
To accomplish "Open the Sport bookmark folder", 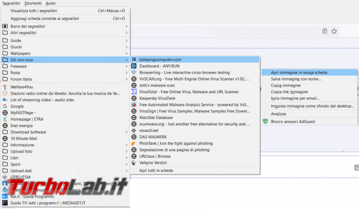I will [x=66, y=164].
